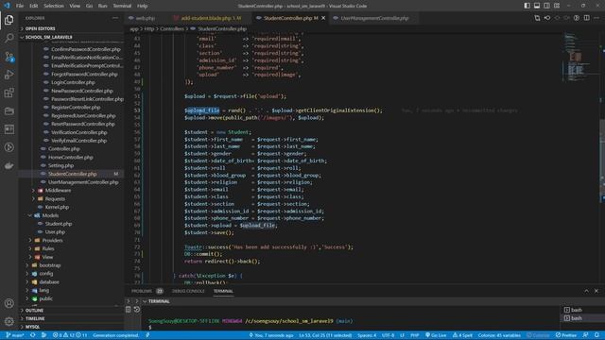
Task: Close the terminal panel with X
Action: point(596,291)
